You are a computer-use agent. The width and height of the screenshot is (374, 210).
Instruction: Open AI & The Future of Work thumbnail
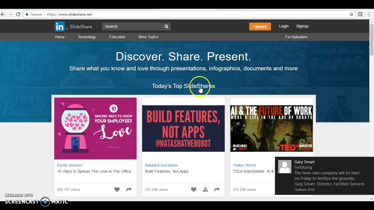[x=271, y=129]
